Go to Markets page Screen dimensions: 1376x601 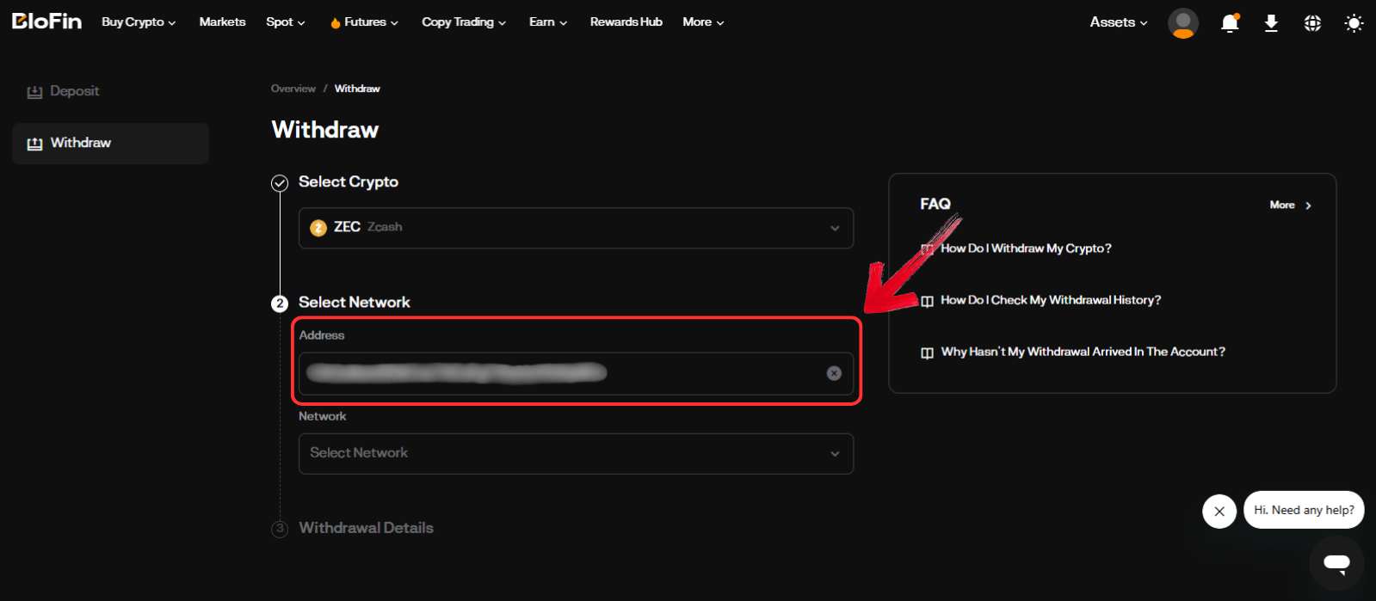[222, 22]
